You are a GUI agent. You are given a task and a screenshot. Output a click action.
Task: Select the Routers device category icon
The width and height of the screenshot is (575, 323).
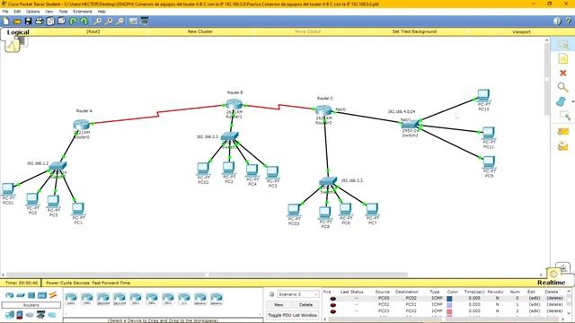[x=10, y=295]
